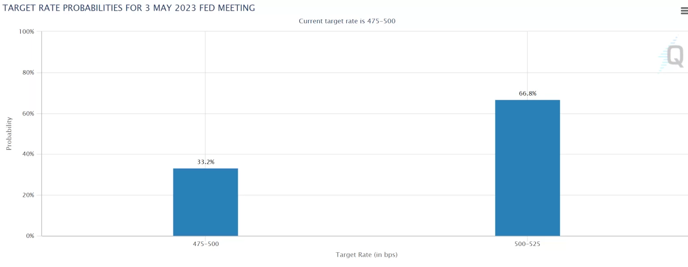Click the 475-500 x-axis label
Screen dimensions: 688x267
(x=206, y=244)
